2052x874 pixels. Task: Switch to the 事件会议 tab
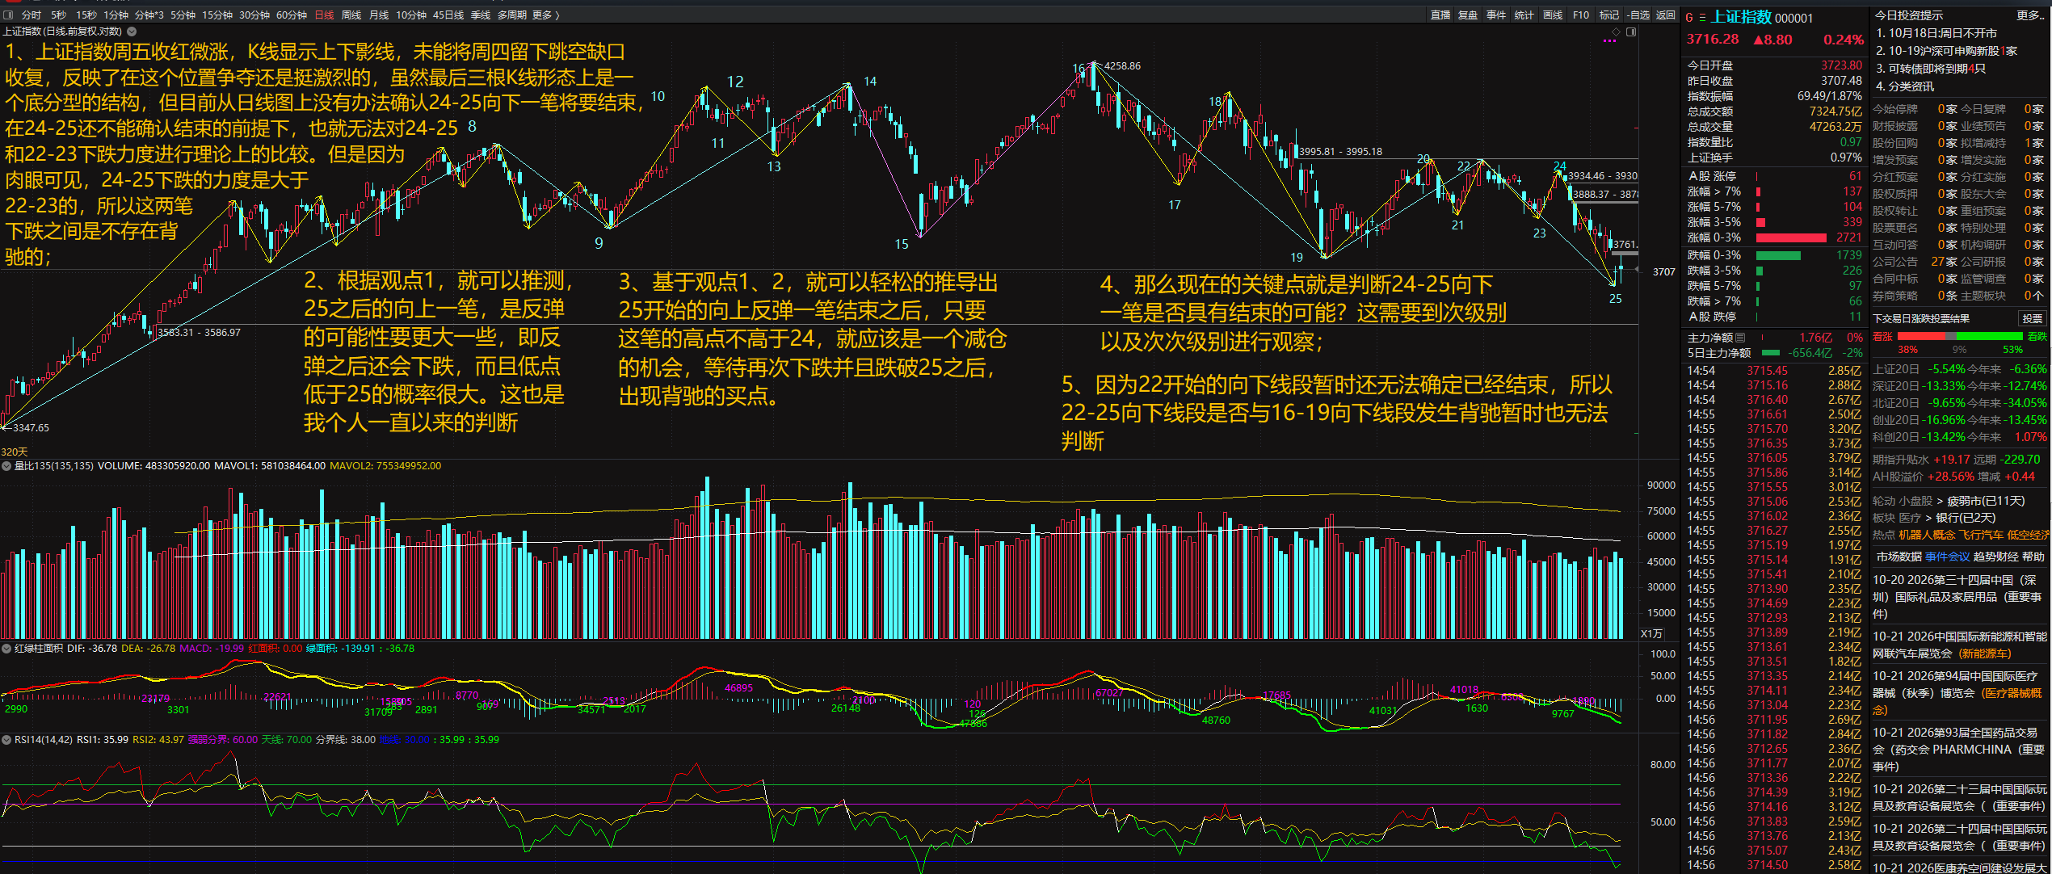tap(1947, 557)
